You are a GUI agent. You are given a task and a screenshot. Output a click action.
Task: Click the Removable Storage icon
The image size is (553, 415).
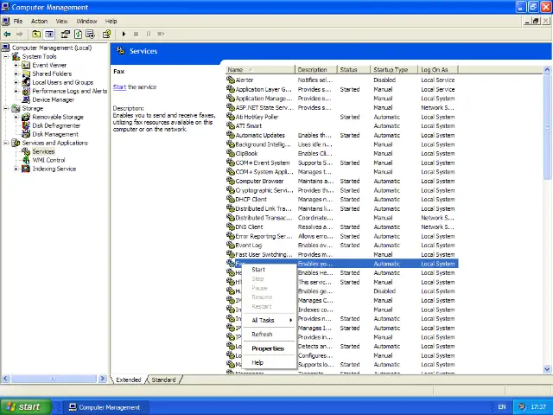click(x=26, y=117)
